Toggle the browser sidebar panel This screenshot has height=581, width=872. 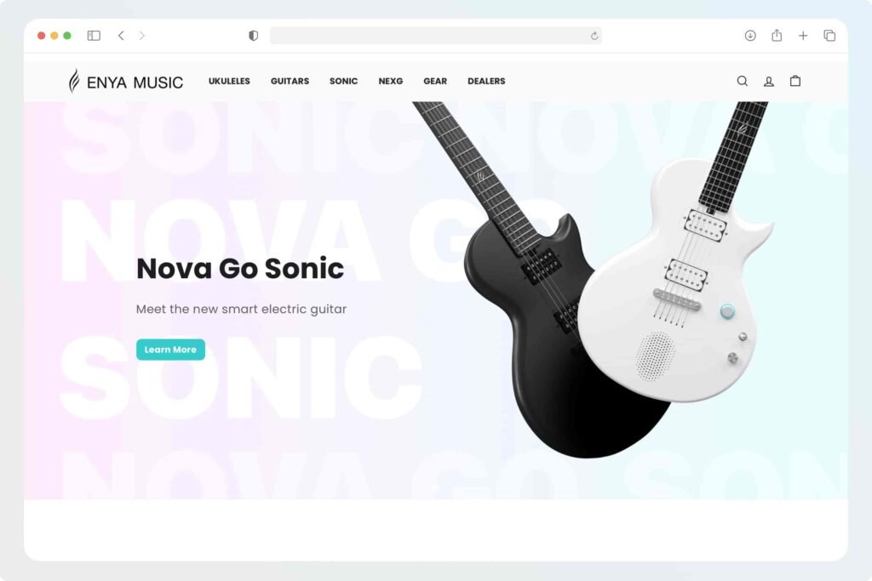pyautogui.click(x=94, y=36)
